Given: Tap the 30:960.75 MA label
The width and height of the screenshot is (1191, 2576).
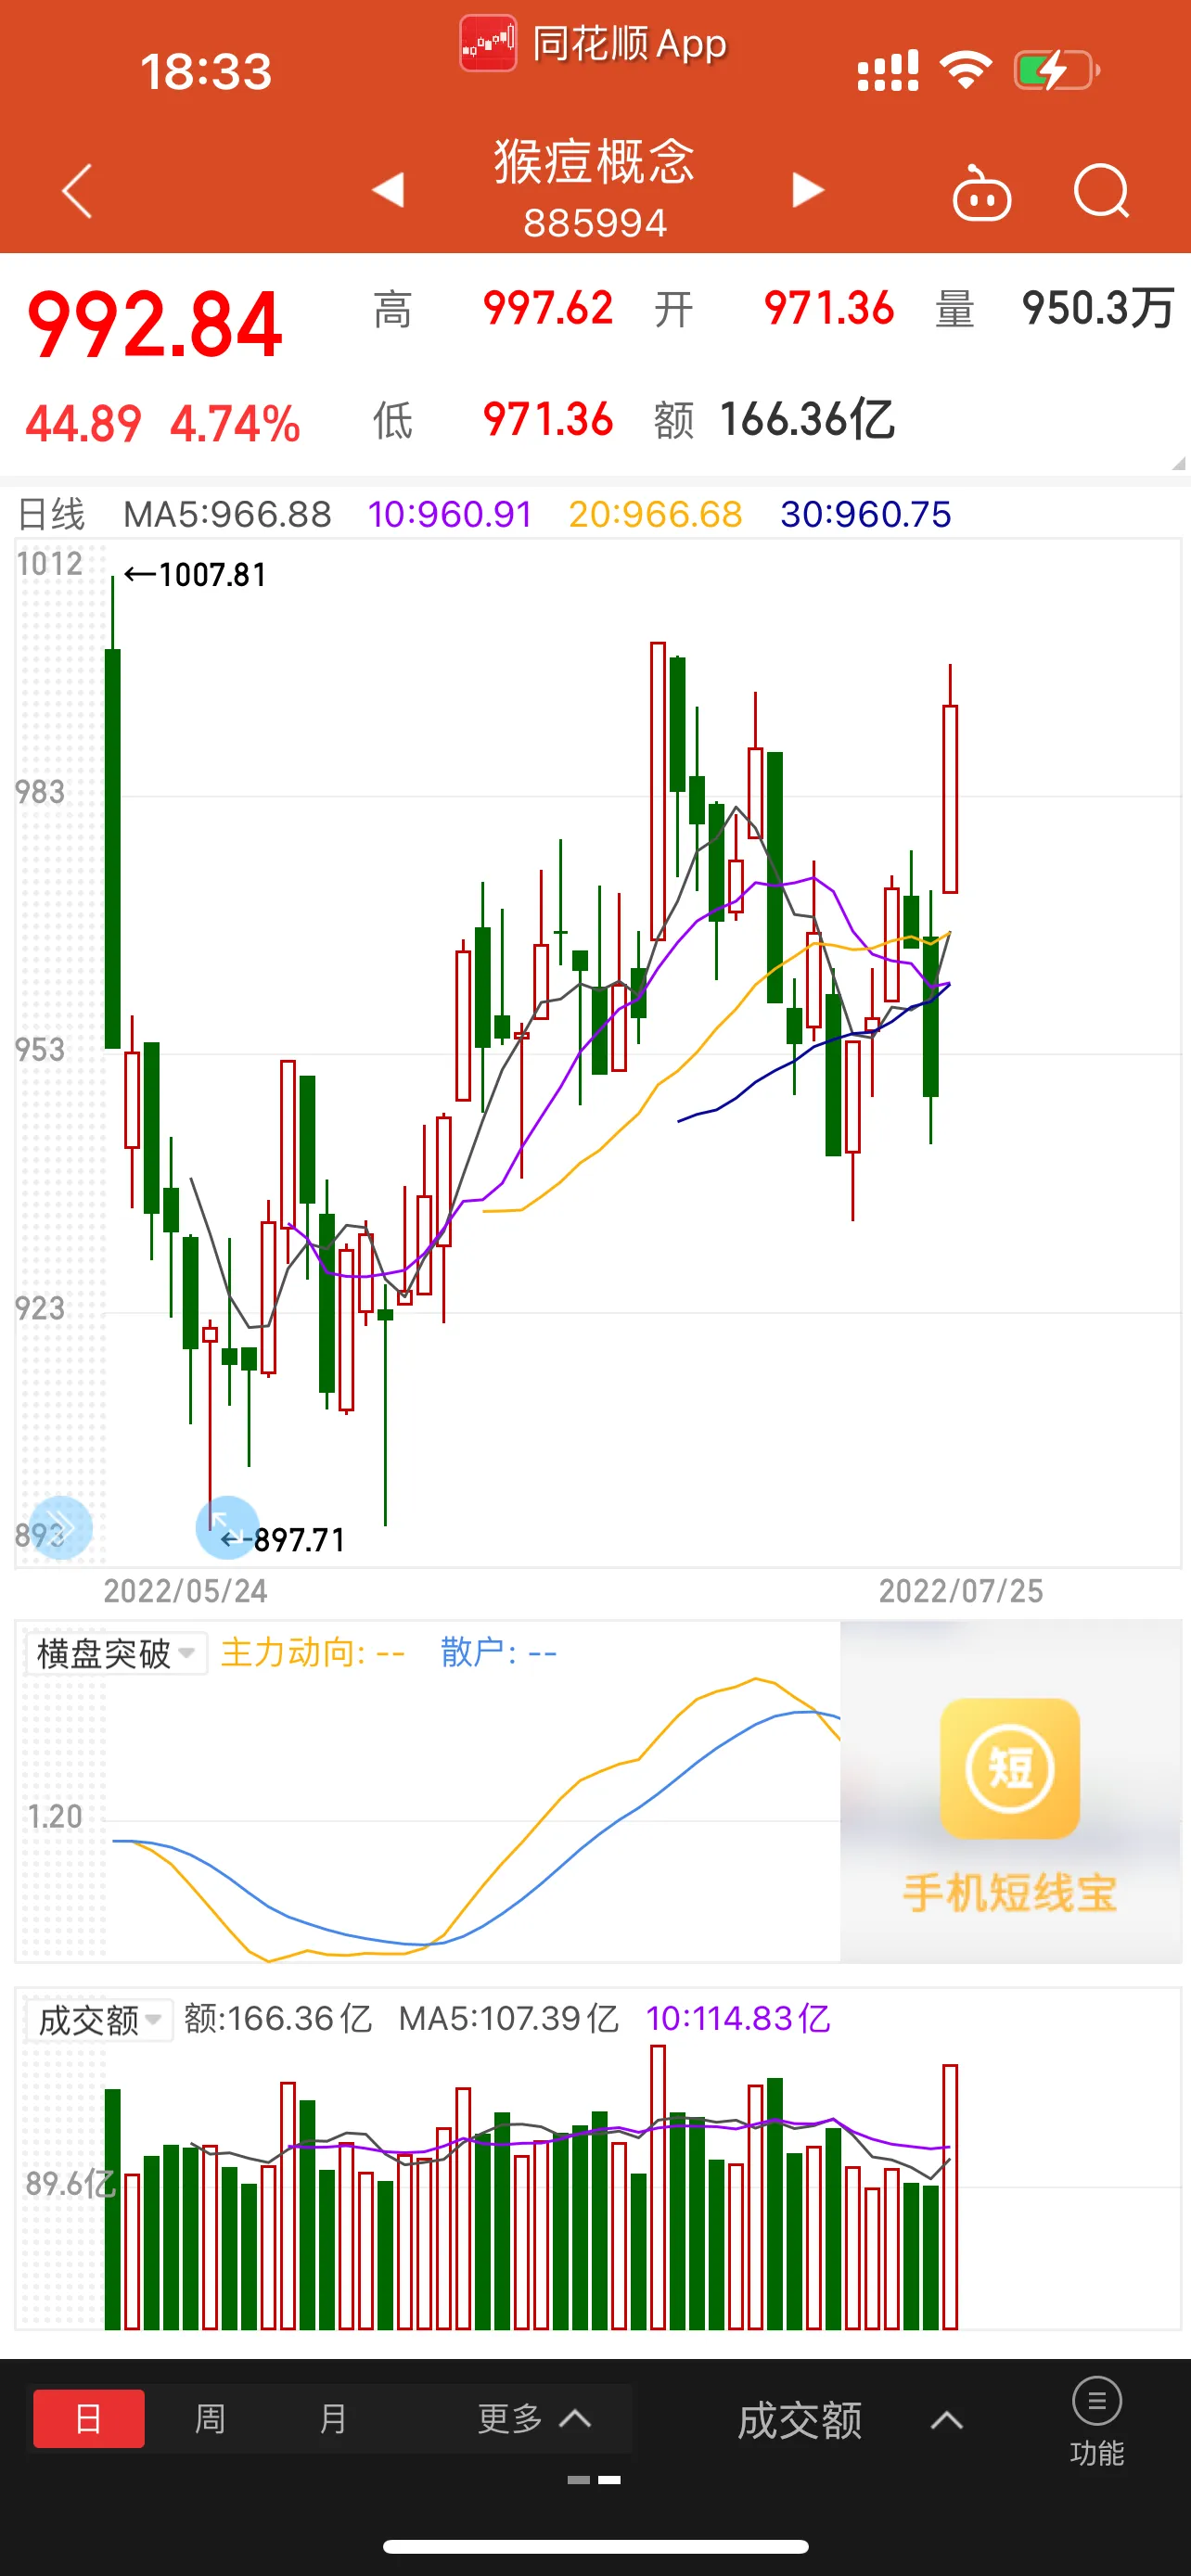Looking at the screenshot, I should (866, 514).
